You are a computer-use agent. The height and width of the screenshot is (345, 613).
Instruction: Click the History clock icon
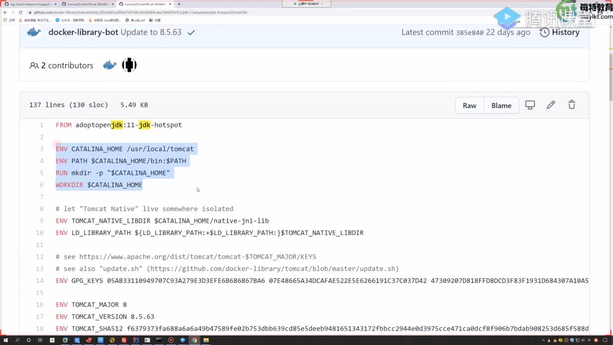pos(544,32)
